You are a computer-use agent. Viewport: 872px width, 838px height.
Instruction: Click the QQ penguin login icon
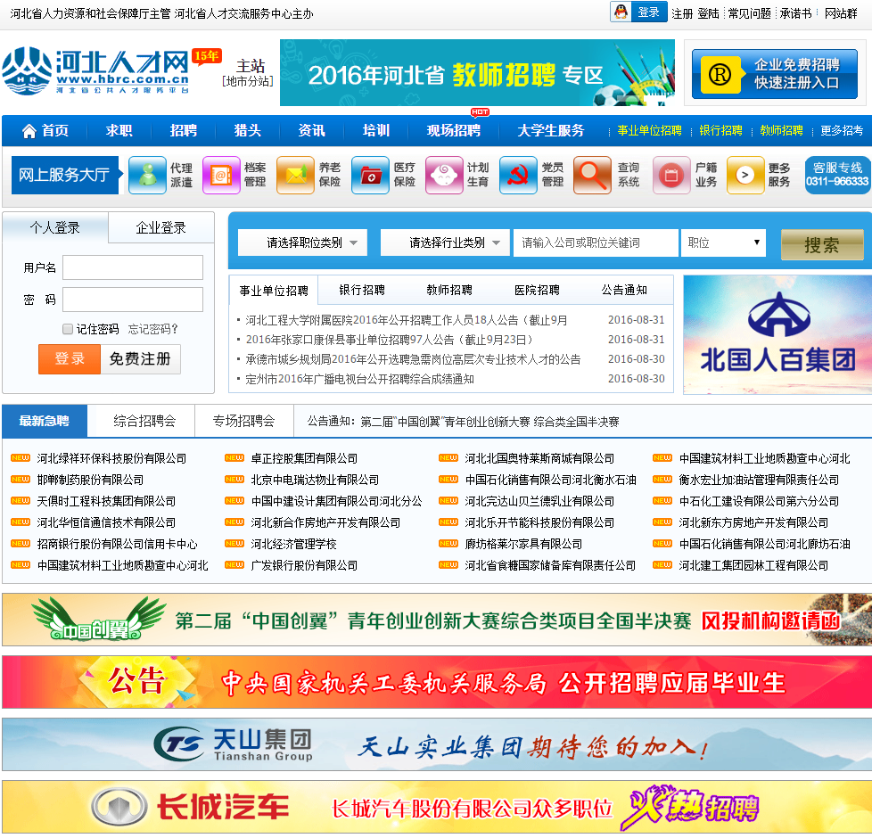[621, 12]
